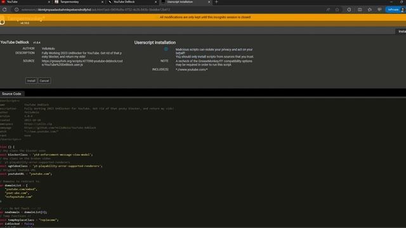This screenshot has width=406, height=228.
Task: Close the YouTube browser tab
Action: pos(49,2)
